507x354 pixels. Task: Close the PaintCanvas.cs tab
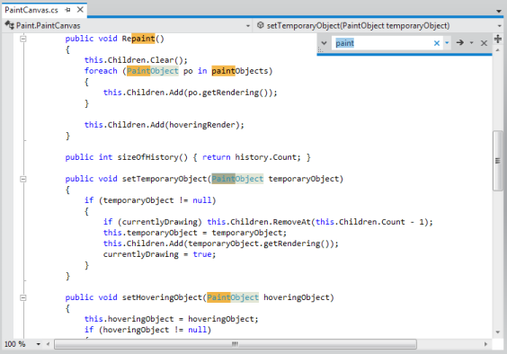[x=80, y=10]
